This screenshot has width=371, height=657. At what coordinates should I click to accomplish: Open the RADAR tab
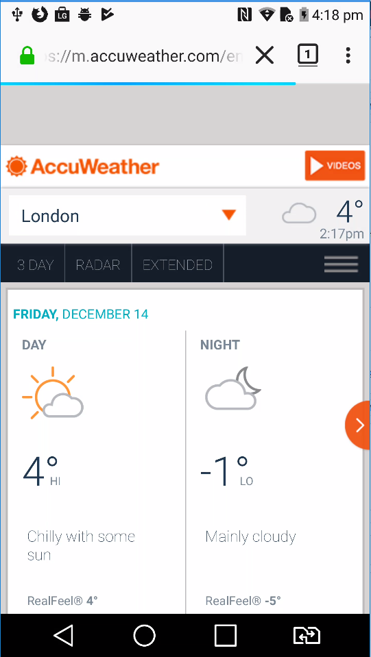click(x=97, y=265)
